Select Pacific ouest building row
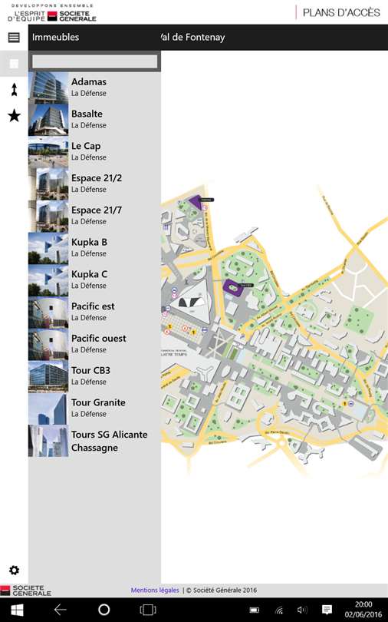This screenshot has width=388, height=622. 94,345
